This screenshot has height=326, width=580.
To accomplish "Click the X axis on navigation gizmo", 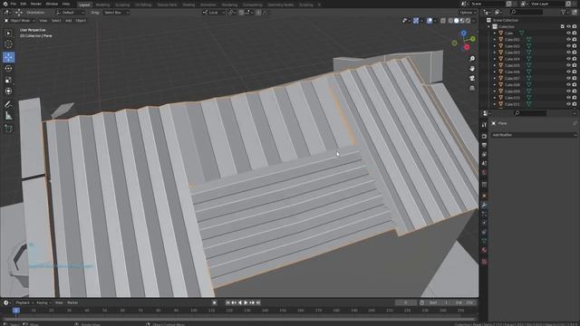I will pyautogui.click(x=467, y=47).
